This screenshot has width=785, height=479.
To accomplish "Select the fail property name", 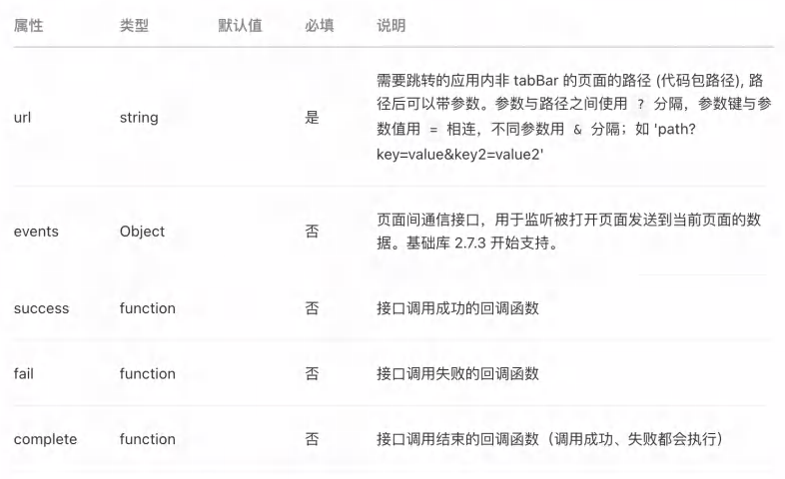I will pos(24,373).
